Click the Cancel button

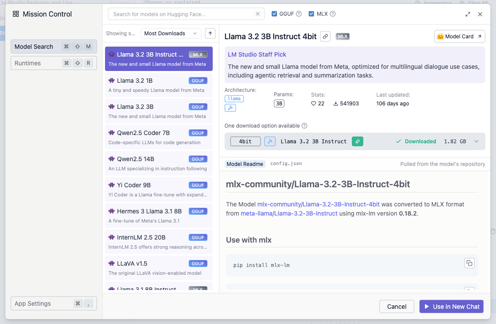[x=397, y=307]
